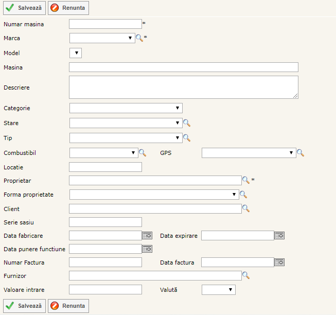Open the Data expirare calendar picker

[279, 235]
